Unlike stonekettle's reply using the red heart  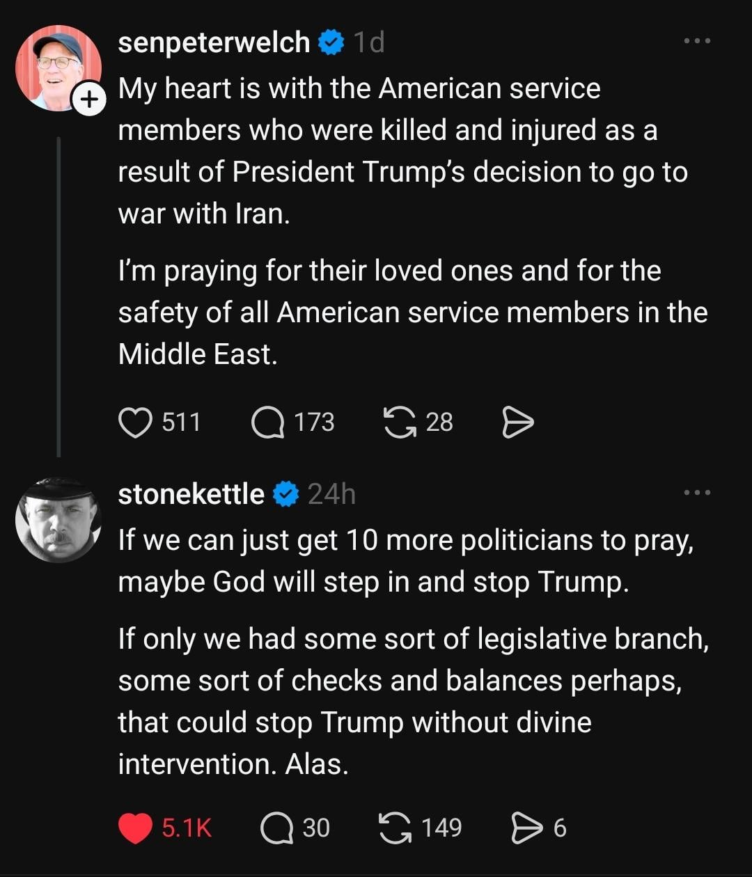[135, 828]
